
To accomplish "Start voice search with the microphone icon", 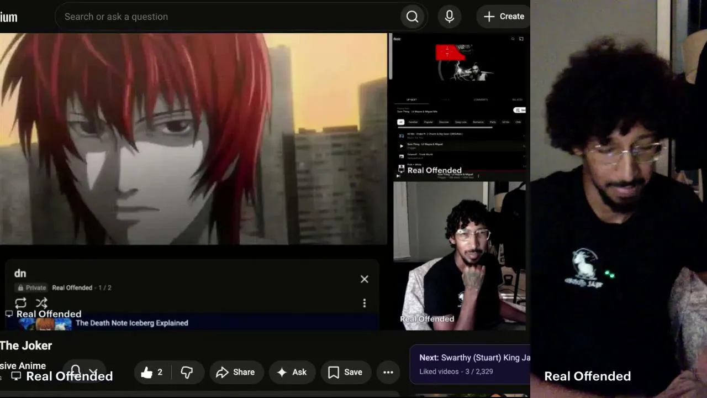I will pyautogui.click(x=450, y=17).
